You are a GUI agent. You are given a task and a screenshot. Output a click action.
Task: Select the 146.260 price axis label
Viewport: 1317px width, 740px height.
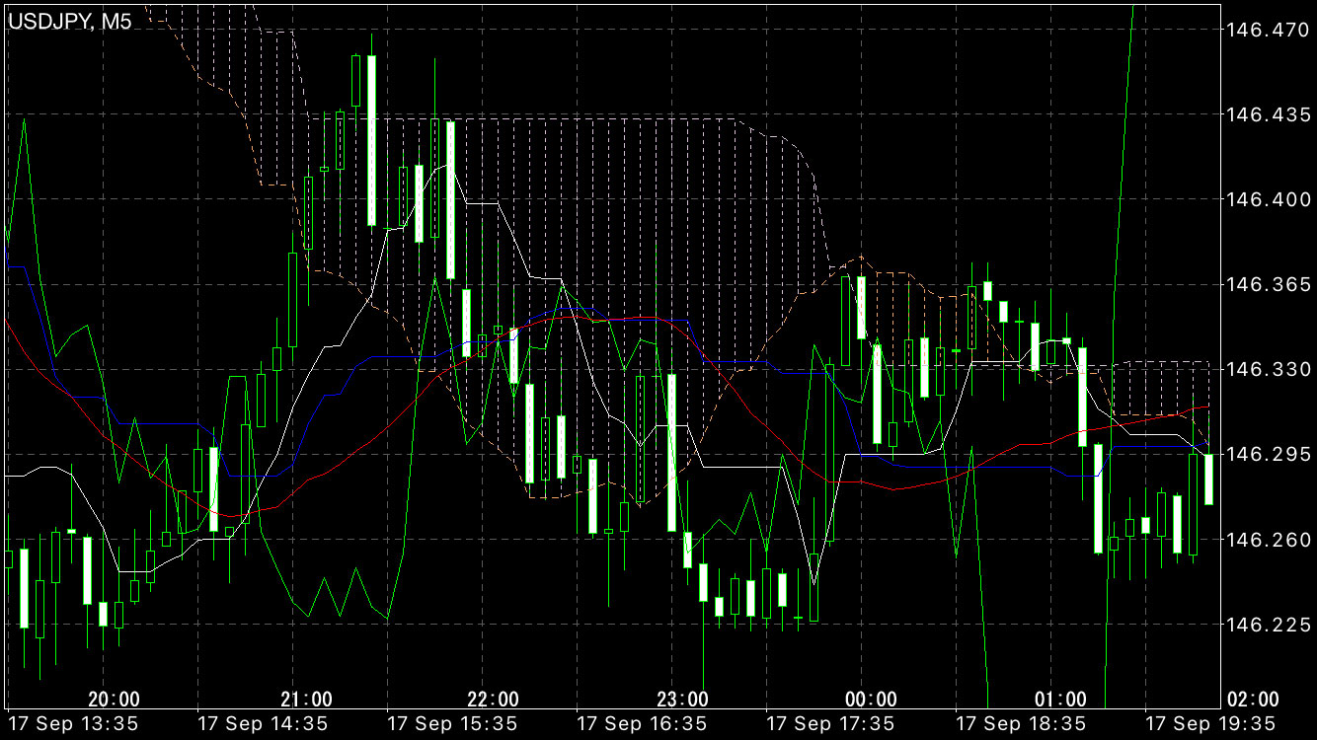(x=1265, y=540)
